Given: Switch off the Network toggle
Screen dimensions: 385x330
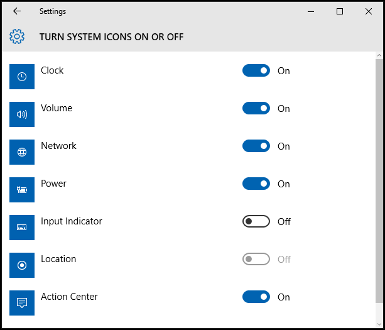Looking at the screenshot, I should coord(256,146).
